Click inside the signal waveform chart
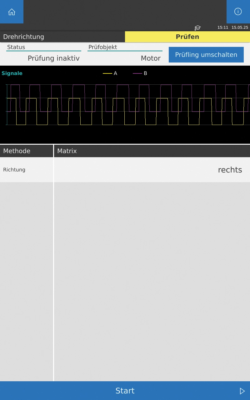 pos(125,105)
